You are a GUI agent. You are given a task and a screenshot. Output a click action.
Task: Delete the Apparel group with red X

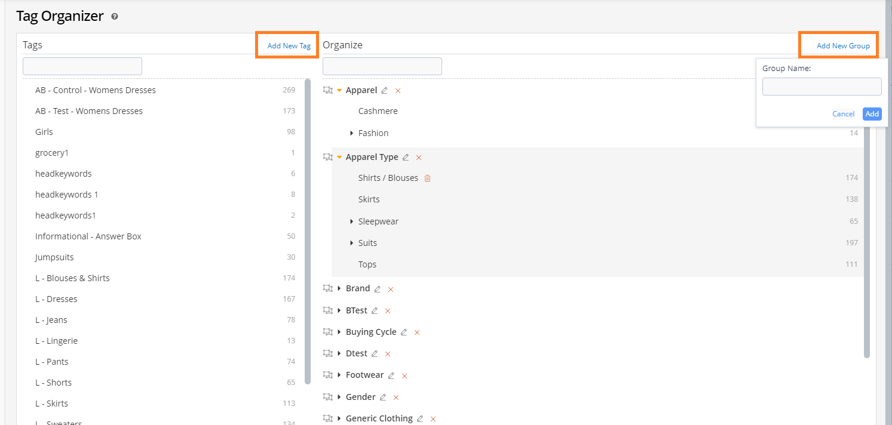pyautogui.click(x=398, y=91)
